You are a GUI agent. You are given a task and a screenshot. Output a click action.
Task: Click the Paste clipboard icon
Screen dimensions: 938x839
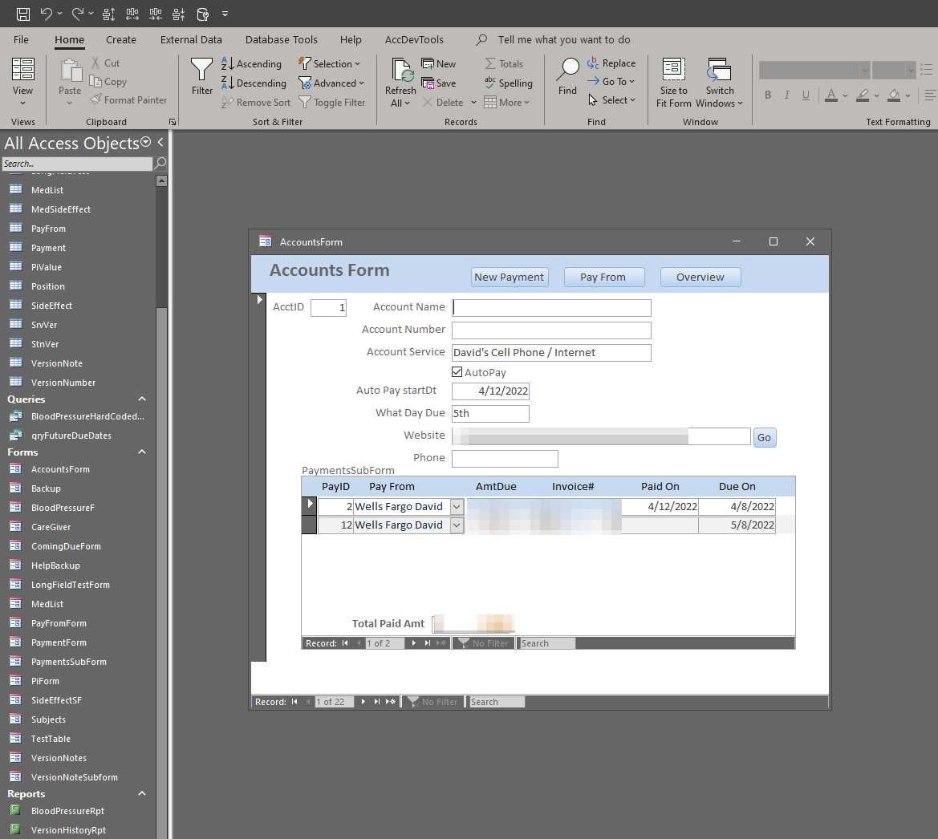coord(70,71)
